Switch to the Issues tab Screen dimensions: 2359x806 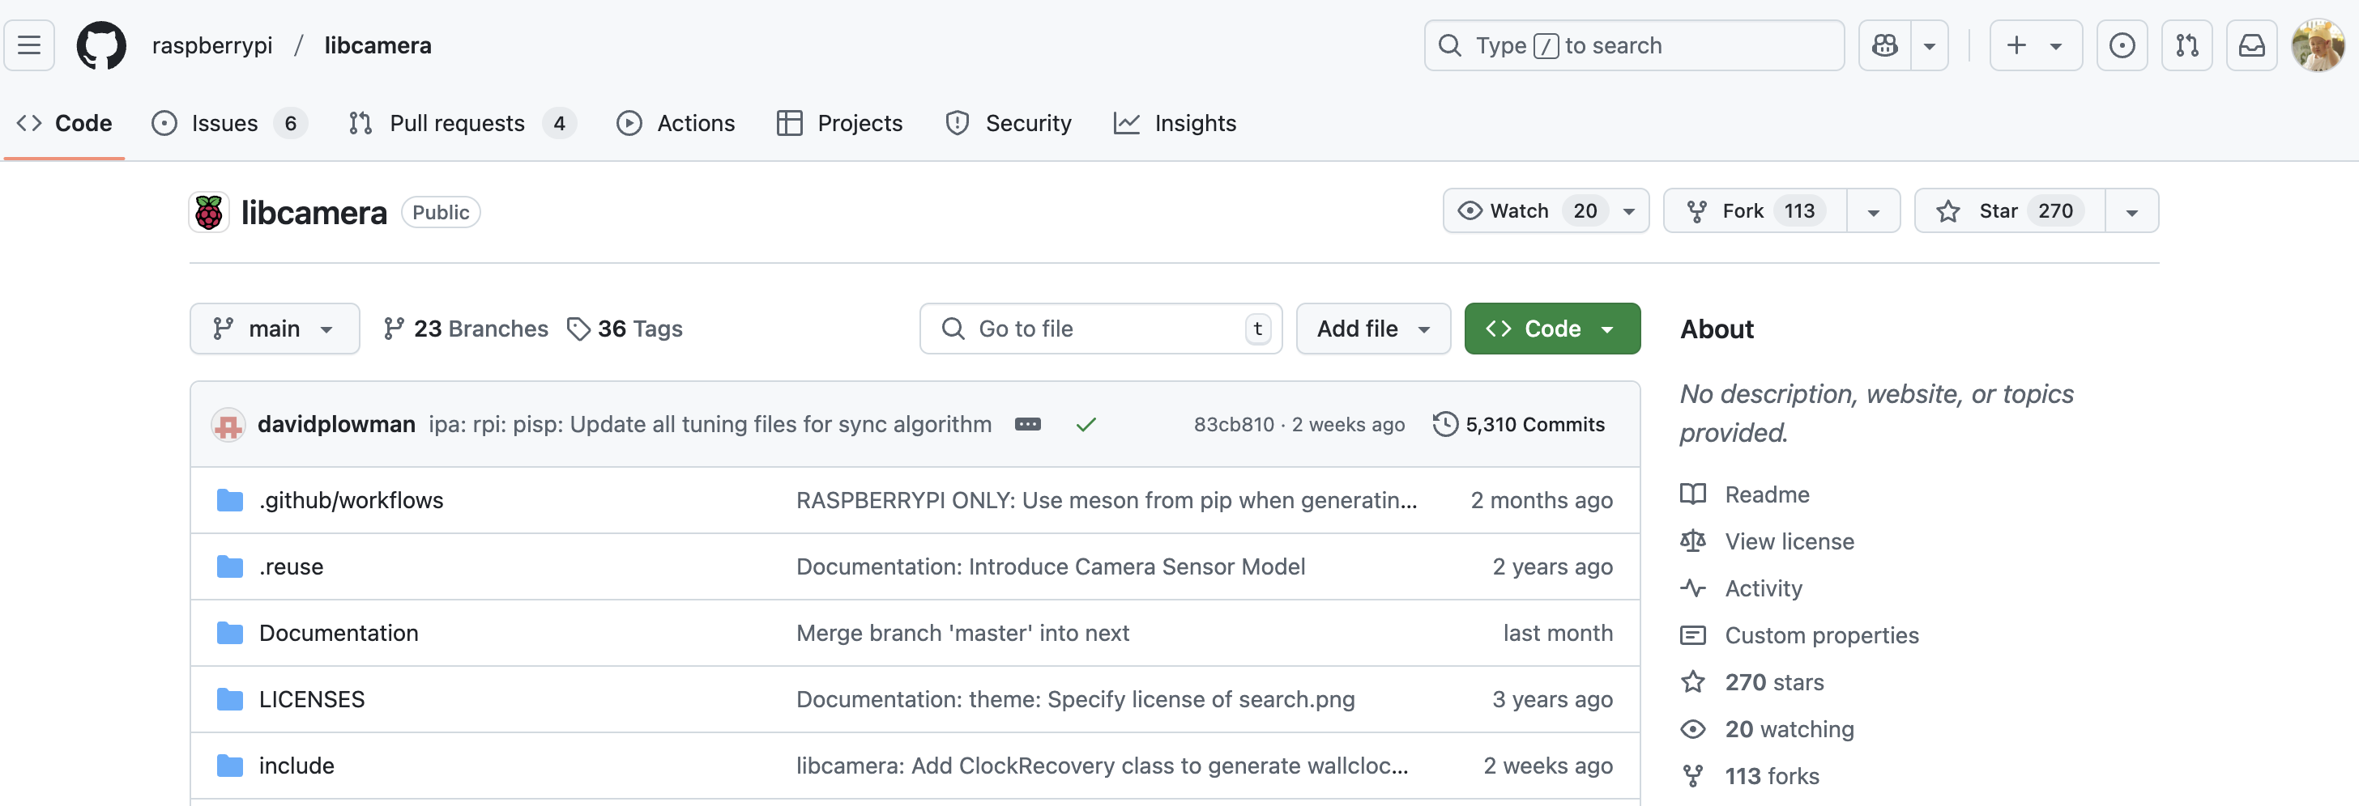coord(229,122)
